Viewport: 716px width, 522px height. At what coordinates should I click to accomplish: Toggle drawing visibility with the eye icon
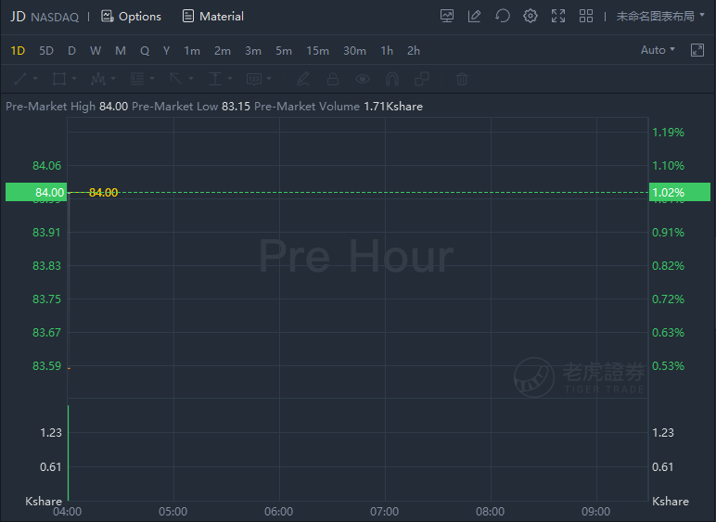pyautogui.click(x=363, y=79)
